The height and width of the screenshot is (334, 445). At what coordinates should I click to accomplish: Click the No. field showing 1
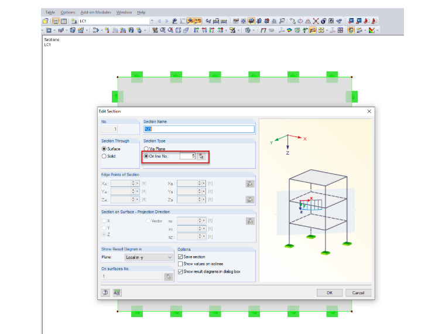[x=109, y=129]
